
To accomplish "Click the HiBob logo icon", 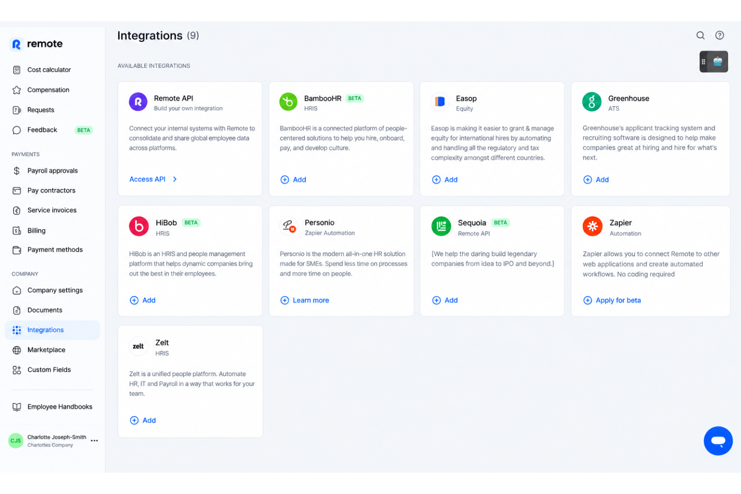I will 139,226.
